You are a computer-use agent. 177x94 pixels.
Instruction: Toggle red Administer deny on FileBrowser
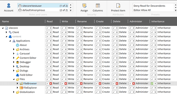point(134,83)
